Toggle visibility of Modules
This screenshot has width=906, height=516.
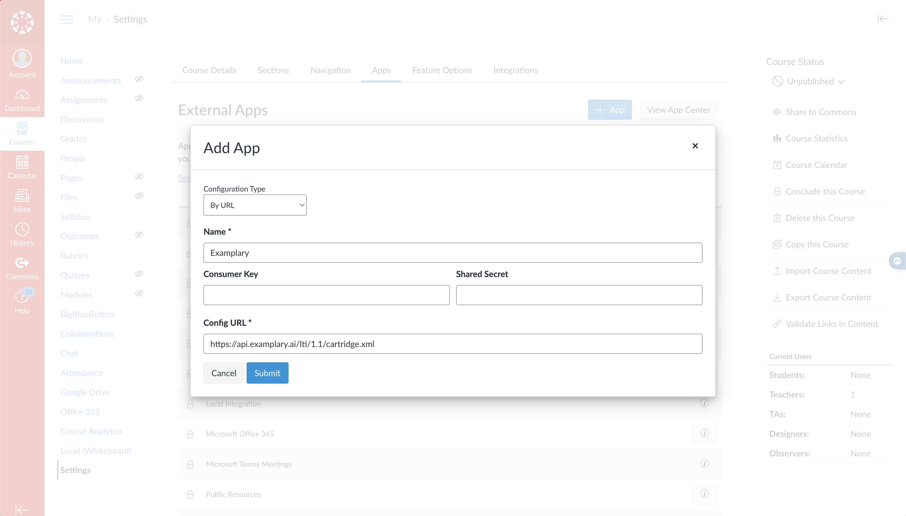139,293
